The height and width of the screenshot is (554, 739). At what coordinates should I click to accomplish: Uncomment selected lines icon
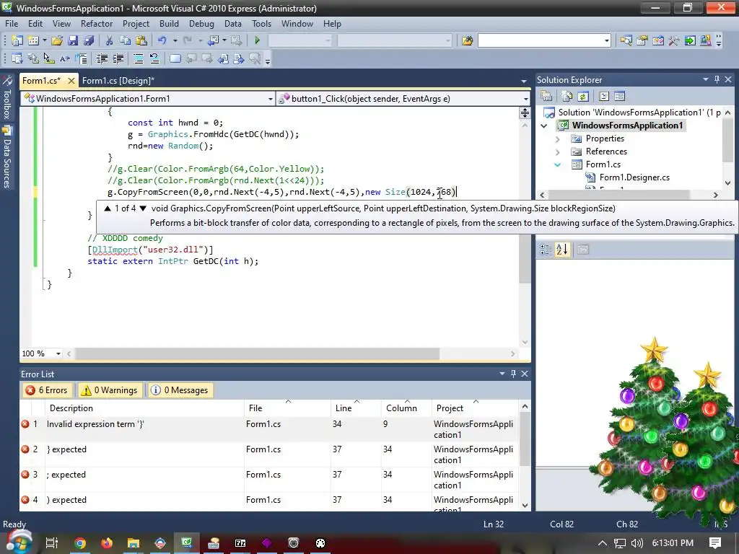pos(154,59)
